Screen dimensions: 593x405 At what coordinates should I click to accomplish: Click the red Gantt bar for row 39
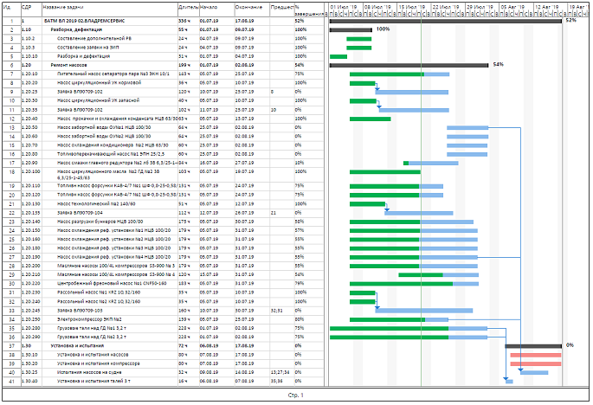536,363
